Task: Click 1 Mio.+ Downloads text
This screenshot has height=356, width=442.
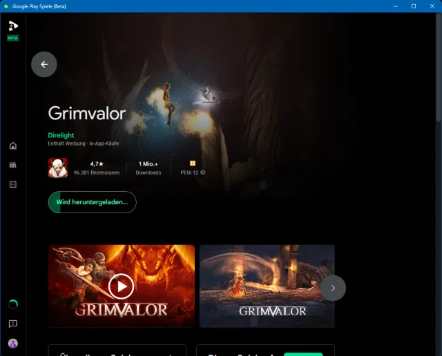Action: click(148, 168)
